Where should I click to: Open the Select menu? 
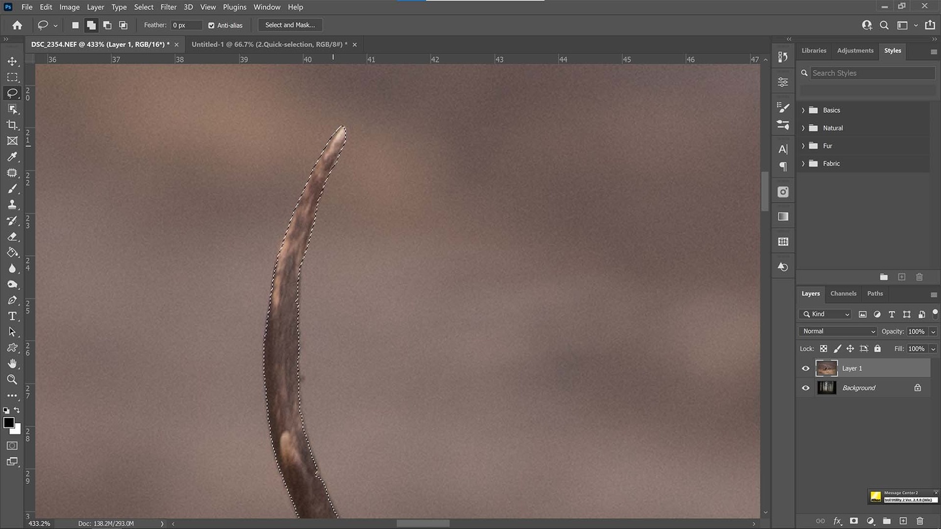pos(144,7)
